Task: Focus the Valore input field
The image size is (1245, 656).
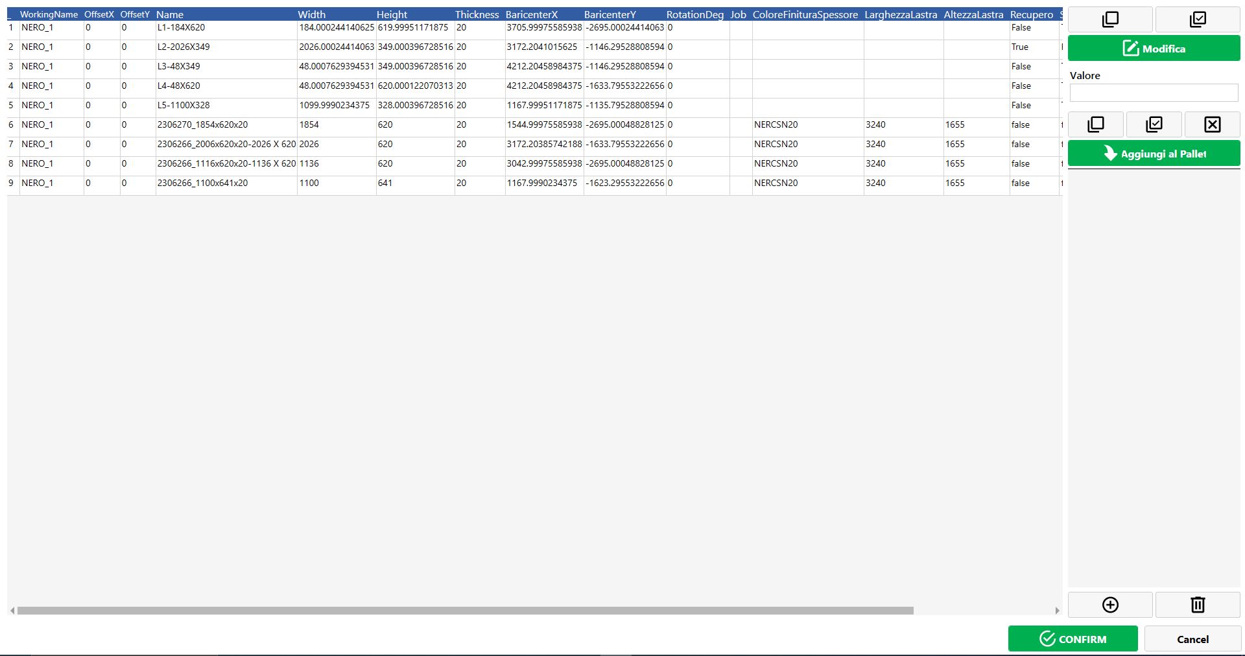Action: click(x=1154, y=93)
